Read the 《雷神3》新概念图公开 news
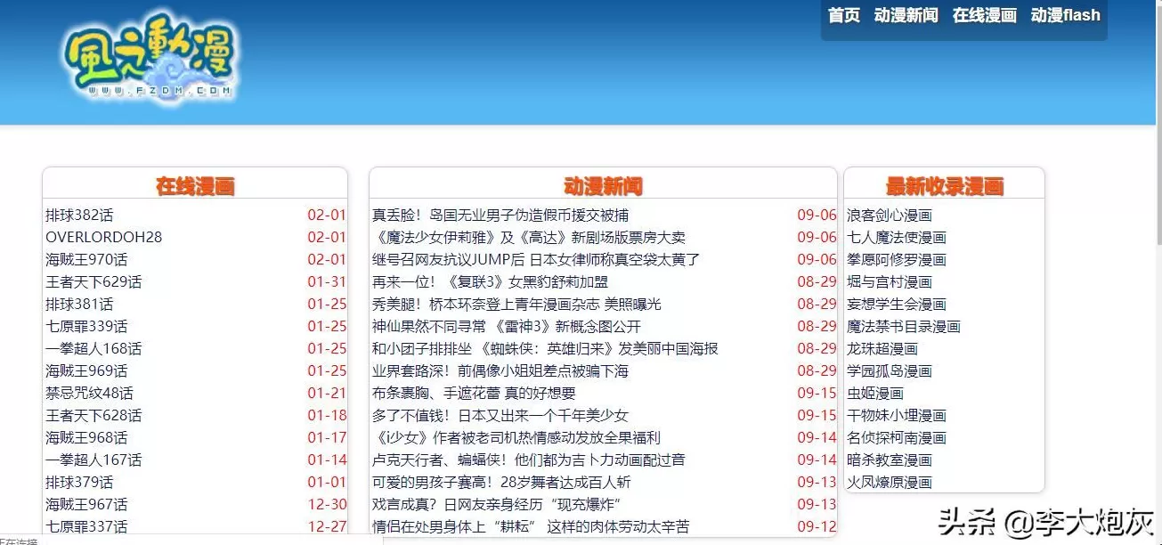The image size is (1162, 545). pyautogui.click(x=506, y=327)
